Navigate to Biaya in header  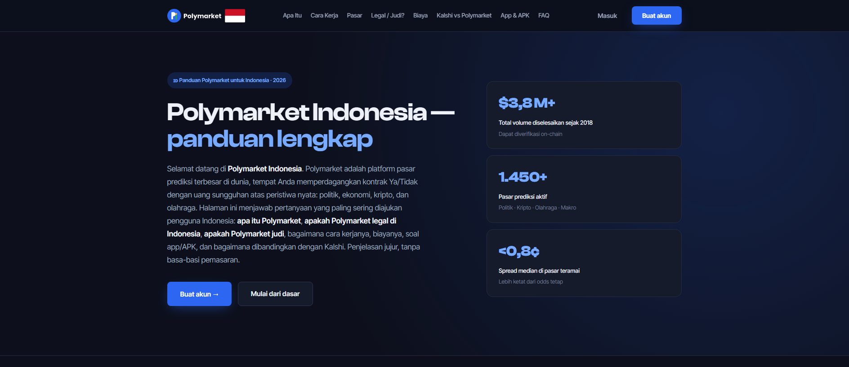420,15
